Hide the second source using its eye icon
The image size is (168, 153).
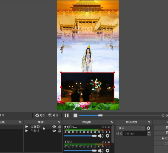pos(54,131)
